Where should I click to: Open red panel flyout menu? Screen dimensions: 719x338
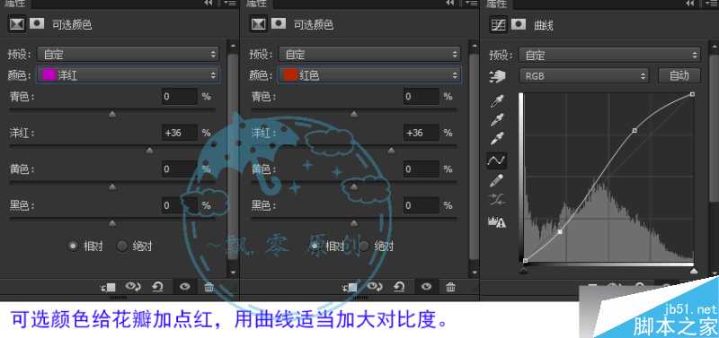[471, 3]
